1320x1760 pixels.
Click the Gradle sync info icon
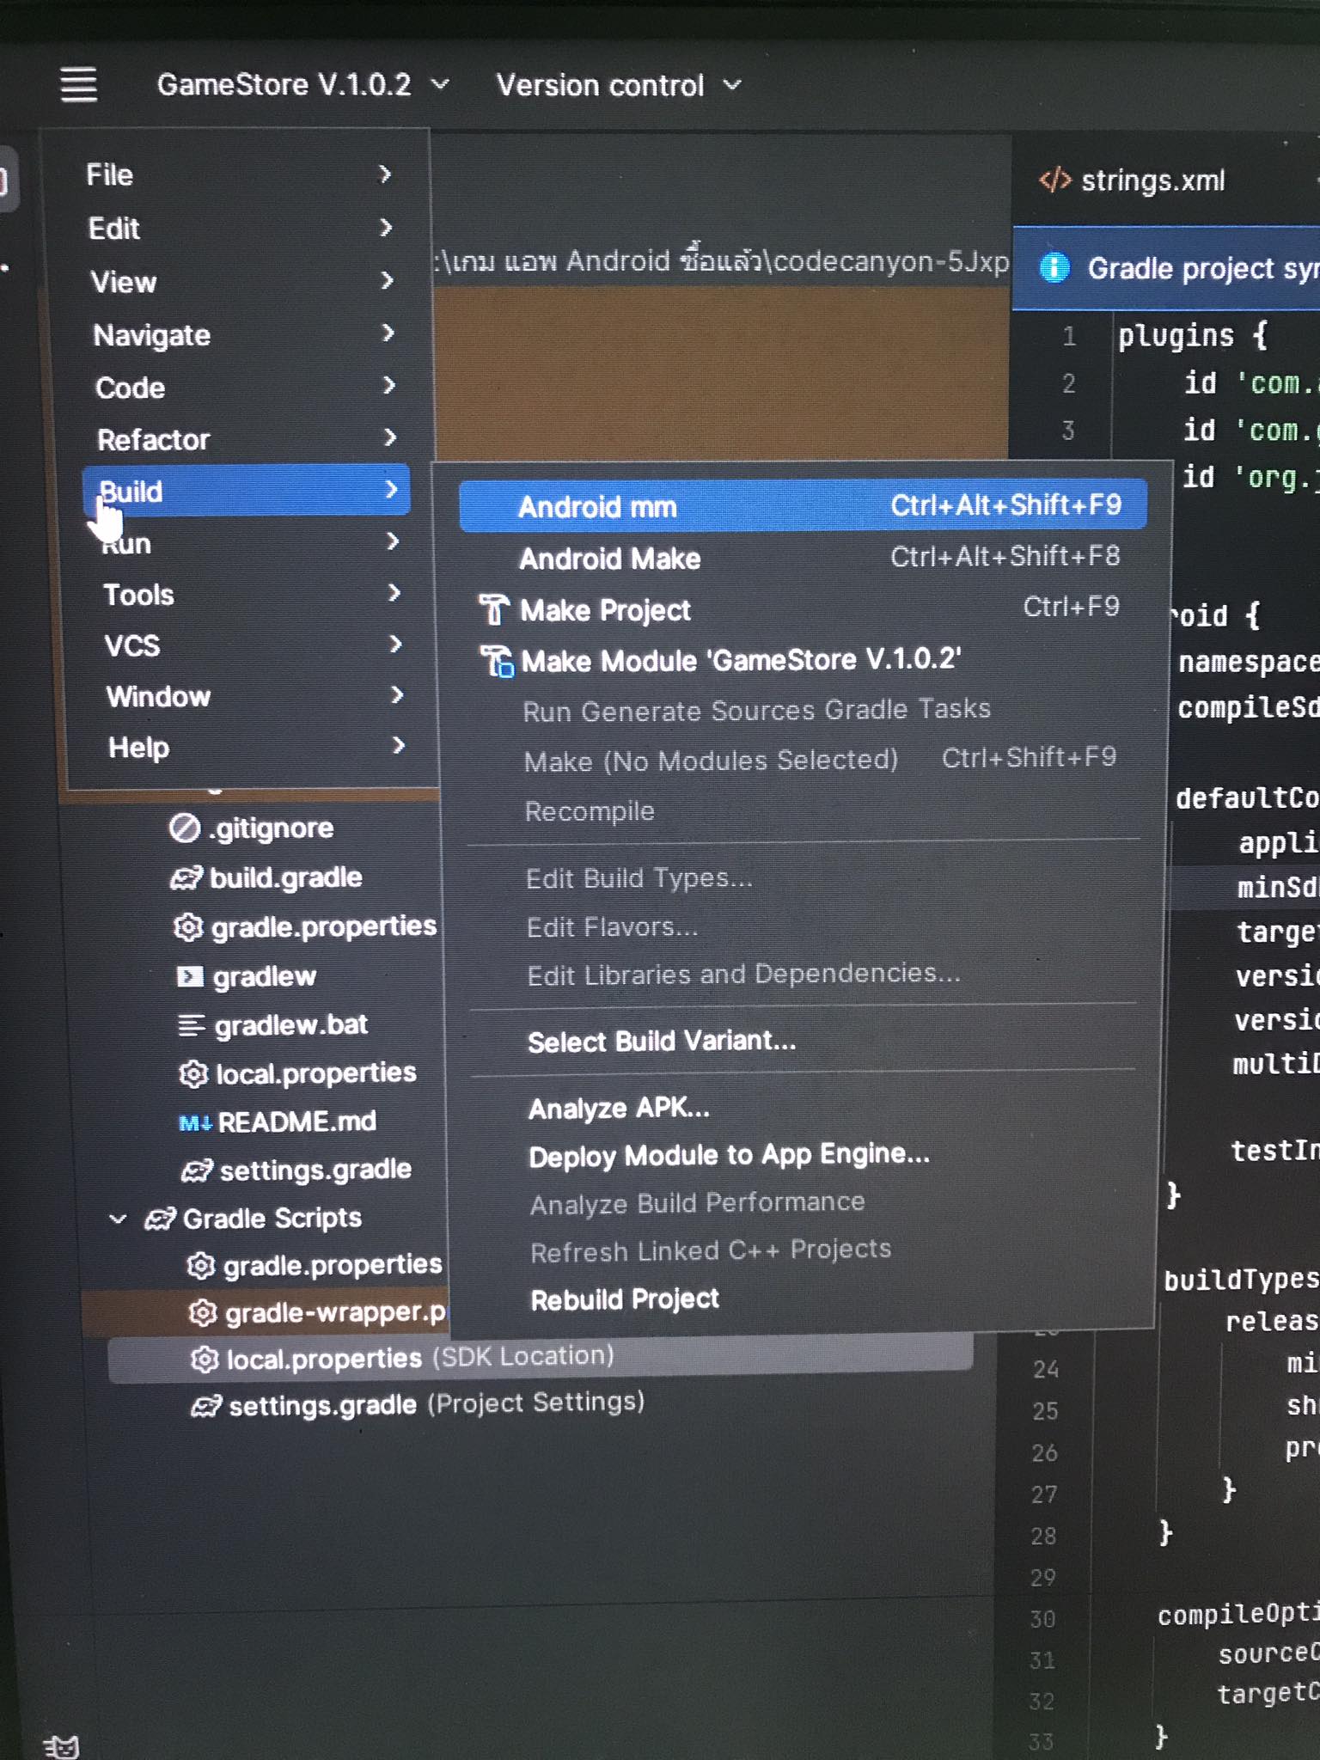(1054, 268)
